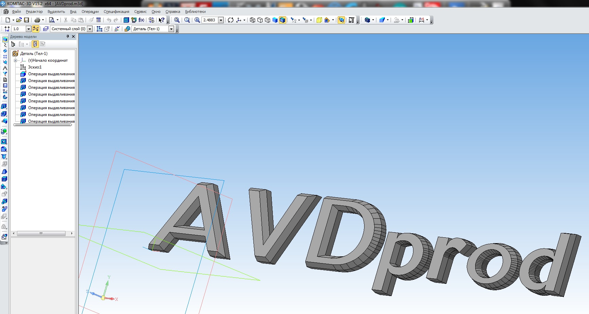The image size is (589, 314).
Task: Close the Дерево модели panel
Action: 73,36
